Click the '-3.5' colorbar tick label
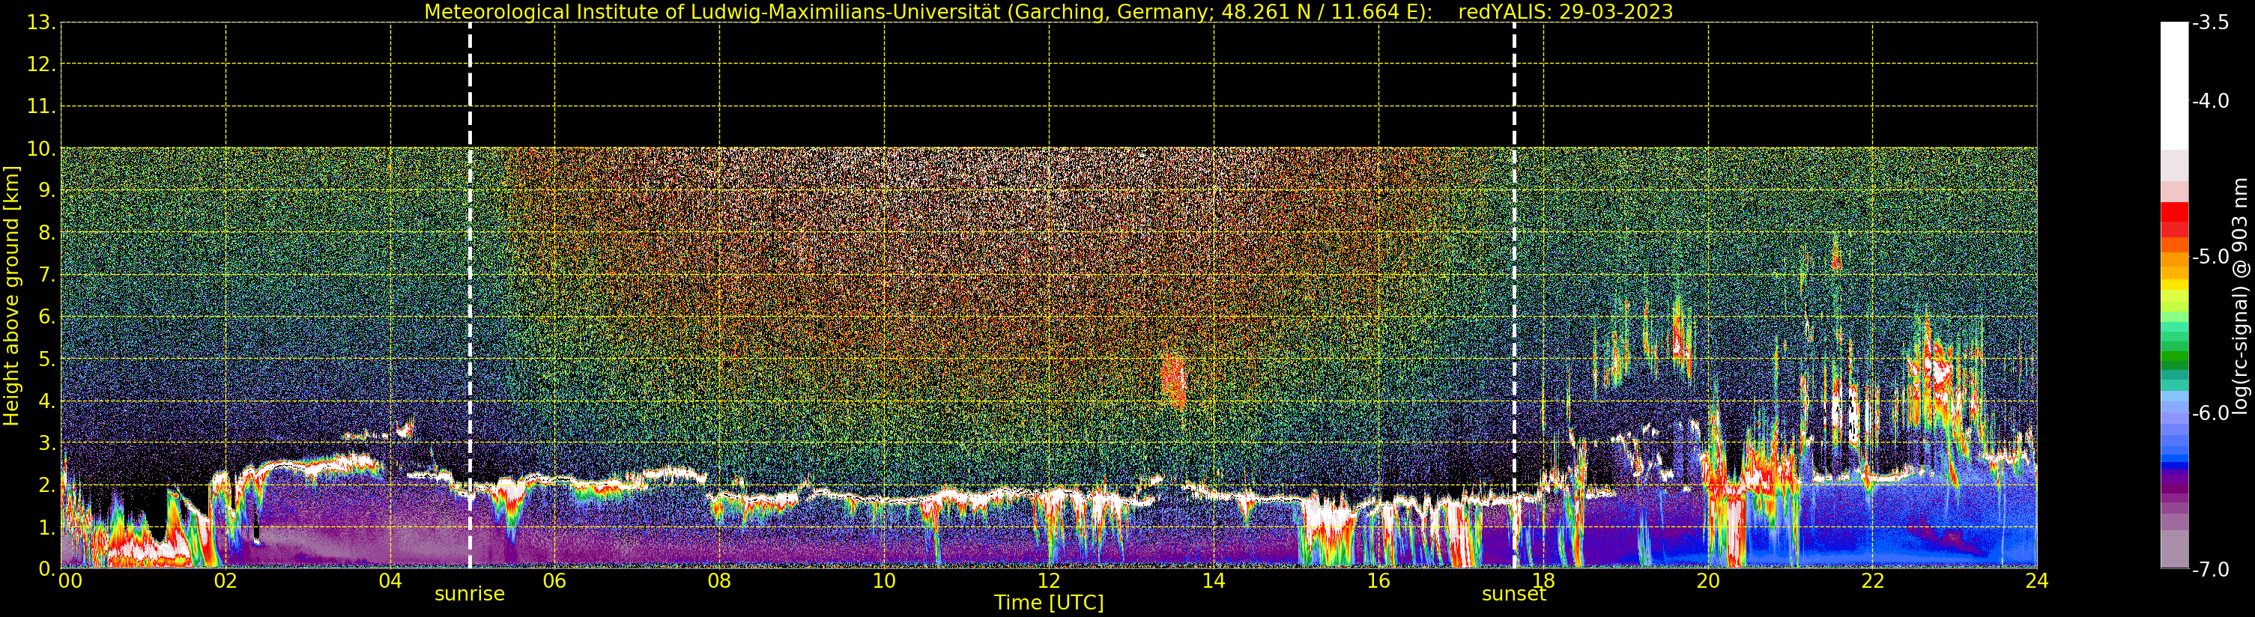Screen dimensions: 2255x617 coord(2210,24)
